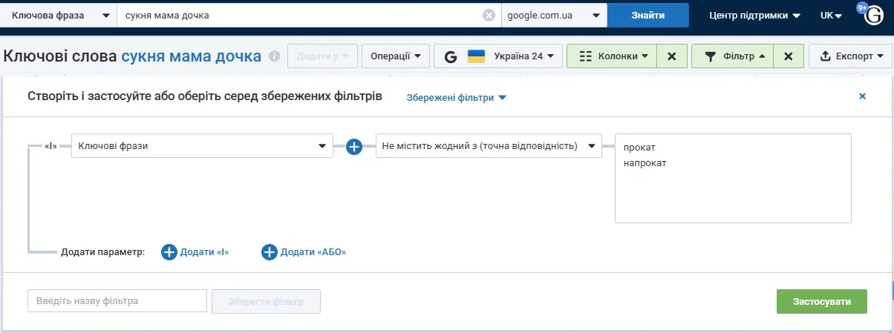
Task: Click the info icon beside the keyword title
Action: (x=274, y=56)
